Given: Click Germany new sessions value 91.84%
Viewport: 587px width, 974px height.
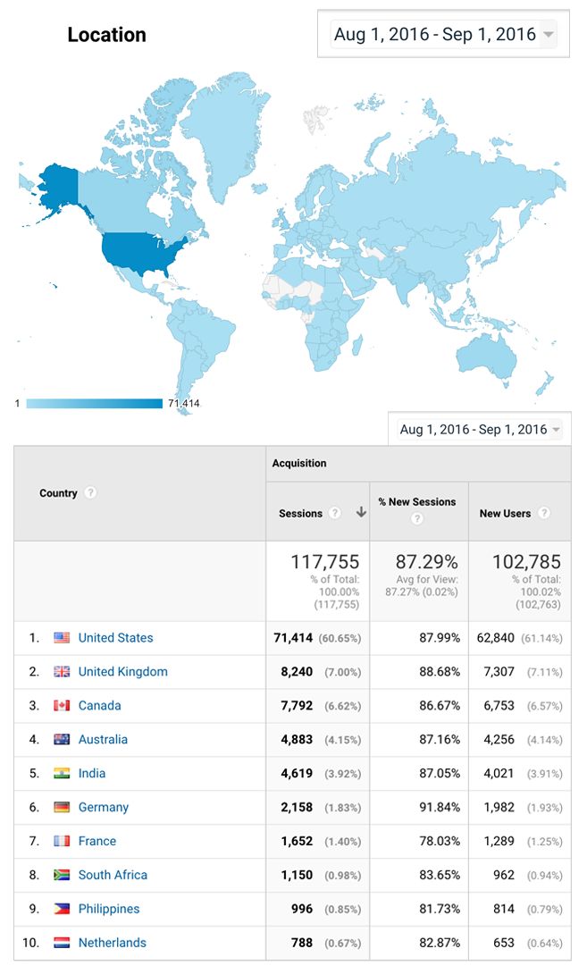Looking at the screenshot, I should [x=440, y=807].
